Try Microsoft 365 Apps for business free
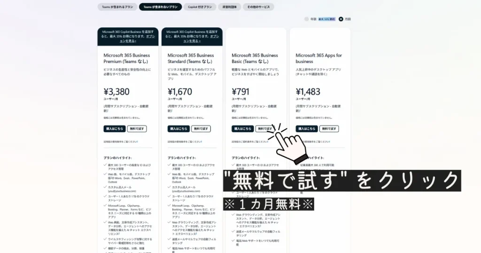Viewport: 481px width, 253px height. 329,129
